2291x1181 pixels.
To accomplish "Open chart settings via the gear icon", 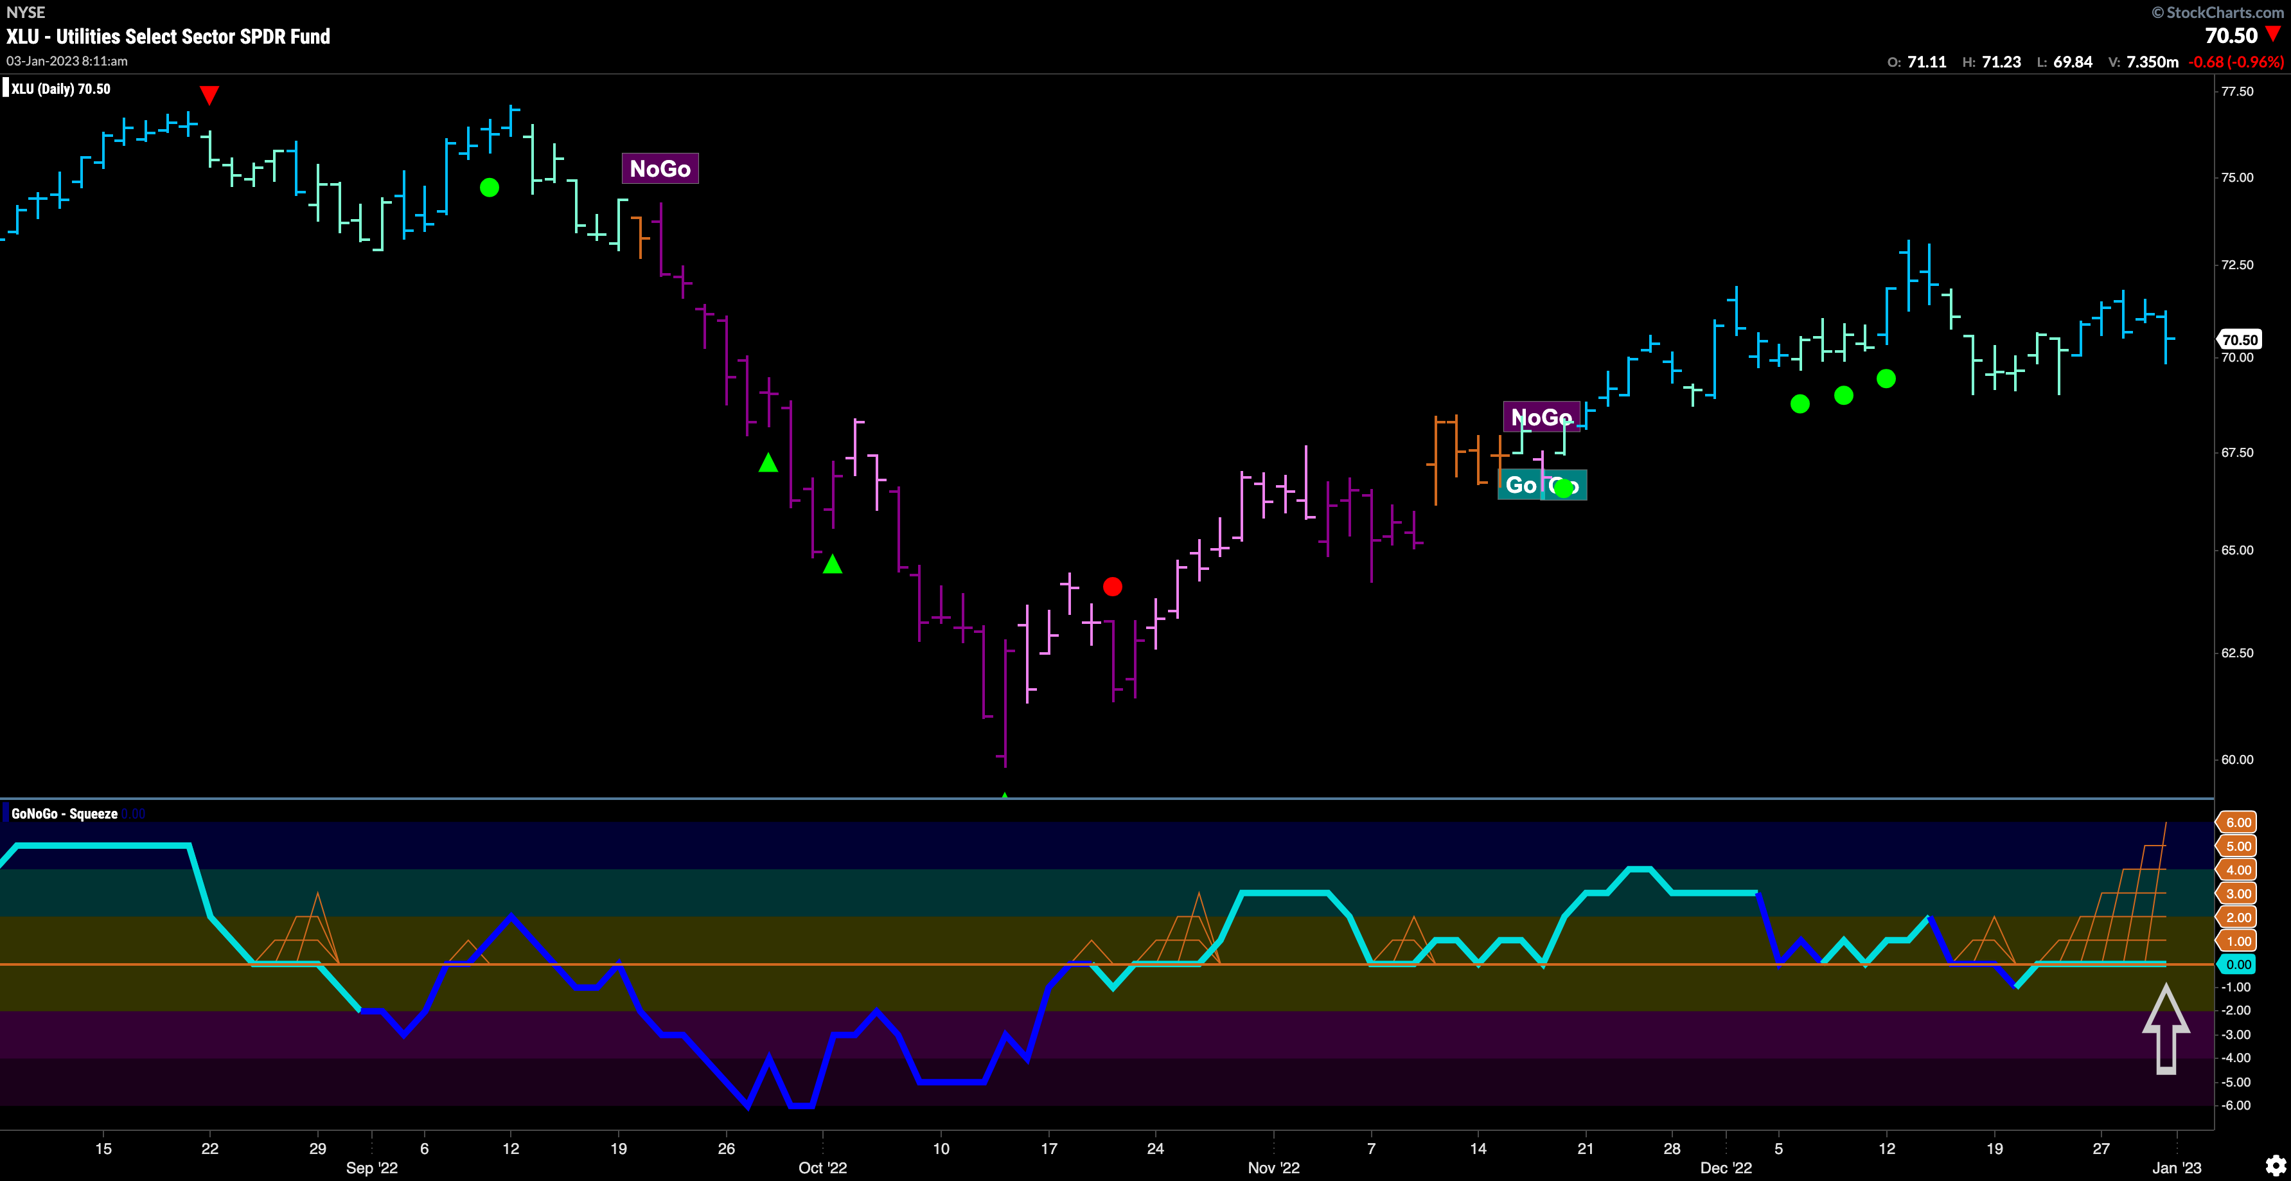I will (2275, 1165).
